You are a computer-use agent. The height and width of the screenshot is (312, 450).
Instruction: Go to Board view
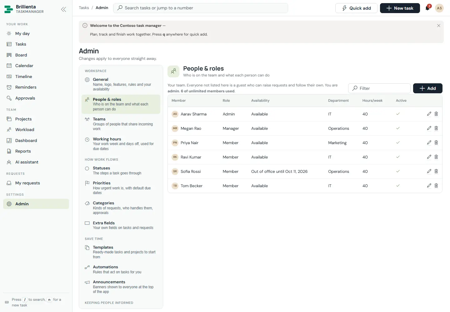click(x=36, y=55)
